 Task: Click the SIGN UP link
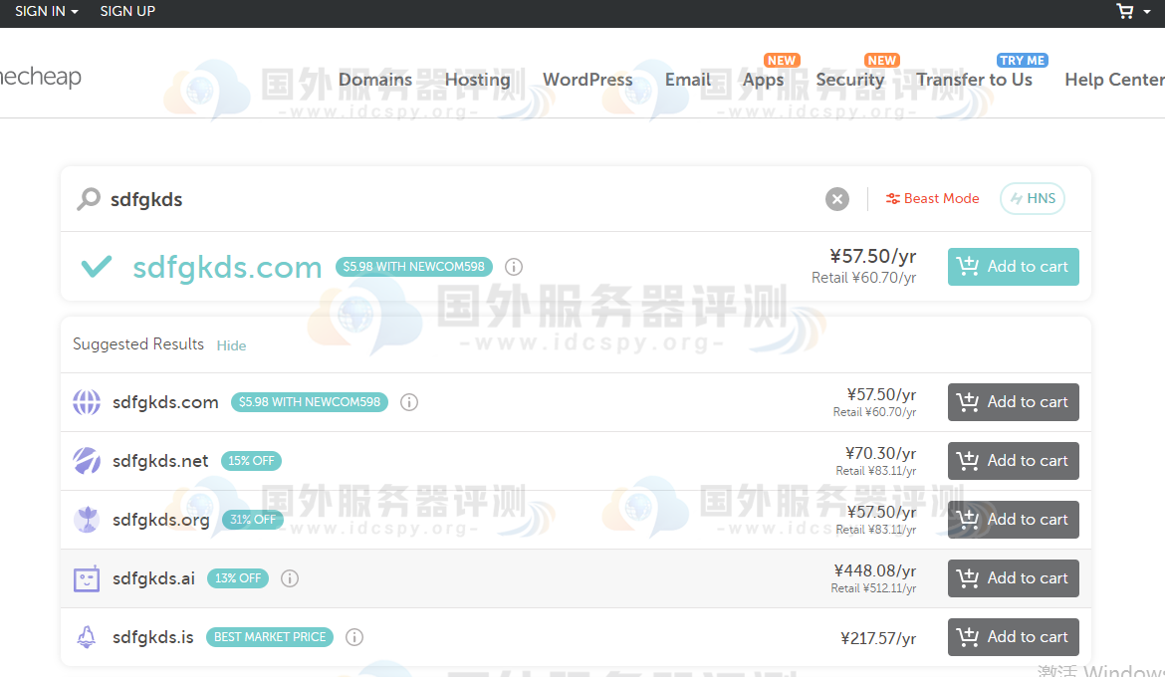coord(127,11)
